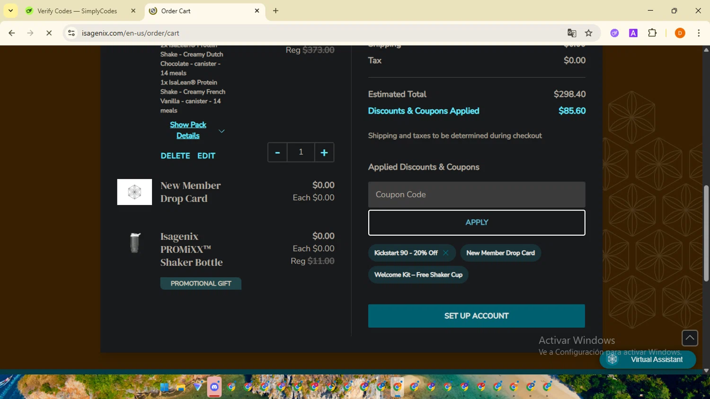Edit the pack item in cart
This screenshot has height=399, width=710.
(206, 156)
